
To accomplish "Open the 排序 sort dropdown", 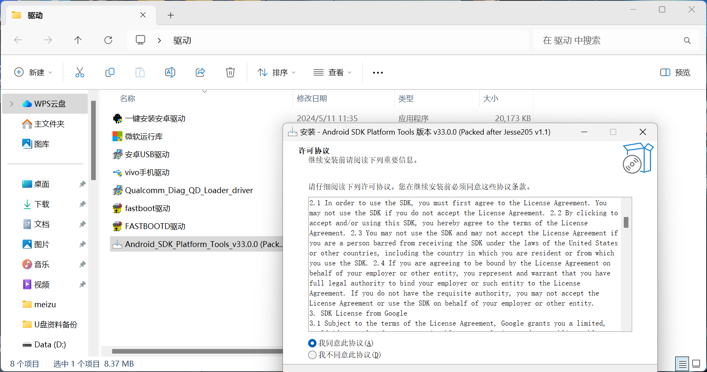I will click(277, 72).
